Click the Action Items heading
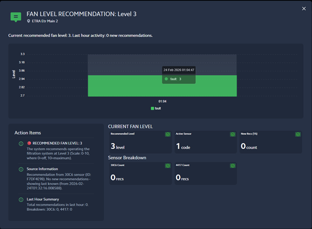 pos(27,133)
